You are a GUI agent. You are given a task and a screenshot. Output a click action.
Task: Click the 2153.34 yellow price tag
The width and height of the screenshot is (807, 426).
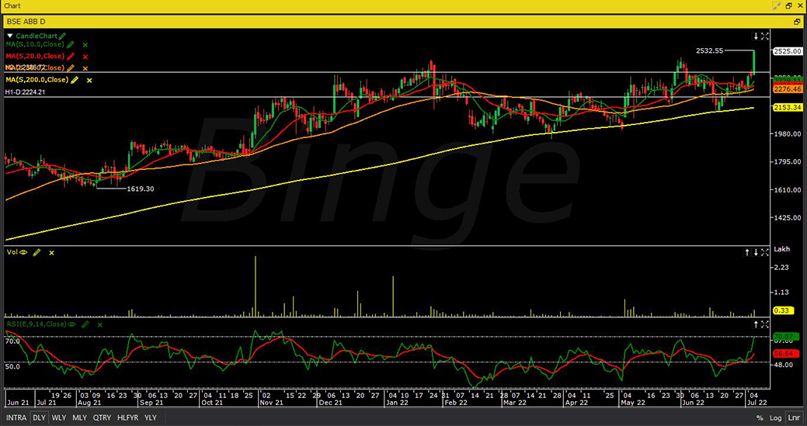[788, 107]
